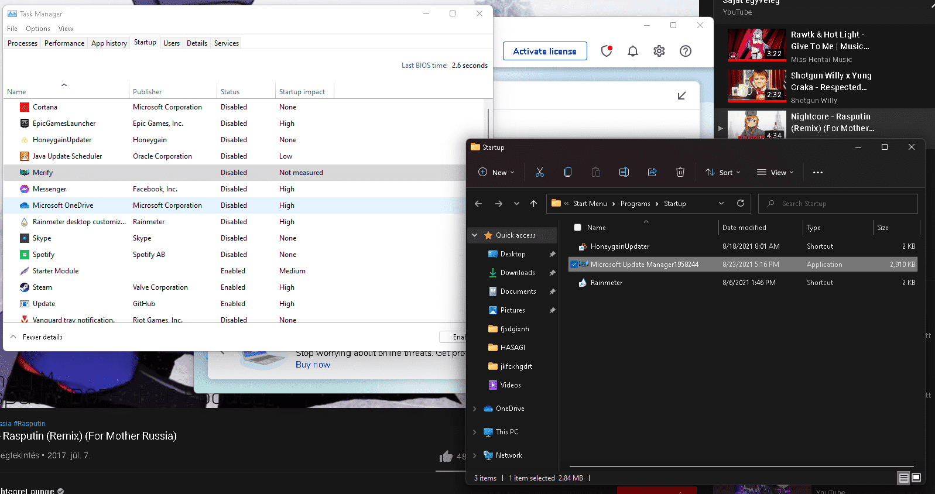Open address bar history dropdown in explorer
Screen dimensions: 935x494
(721, 203)
